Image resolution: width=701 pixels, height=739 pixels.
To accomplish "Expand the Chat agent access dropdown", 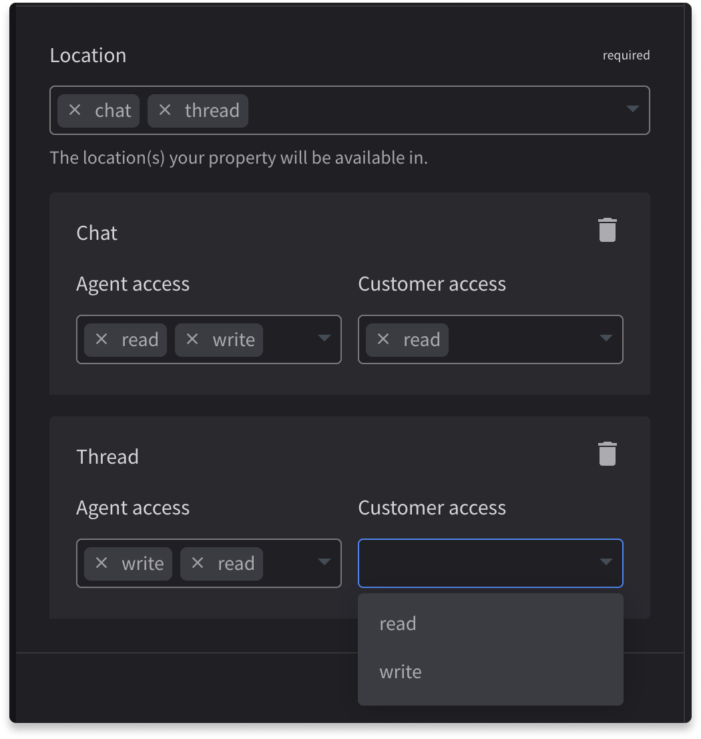I will 324,339.
